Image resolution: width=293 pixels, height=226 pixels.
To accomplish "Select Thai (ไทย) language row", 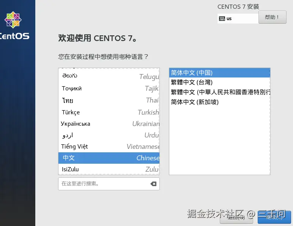I will [109, 100].
